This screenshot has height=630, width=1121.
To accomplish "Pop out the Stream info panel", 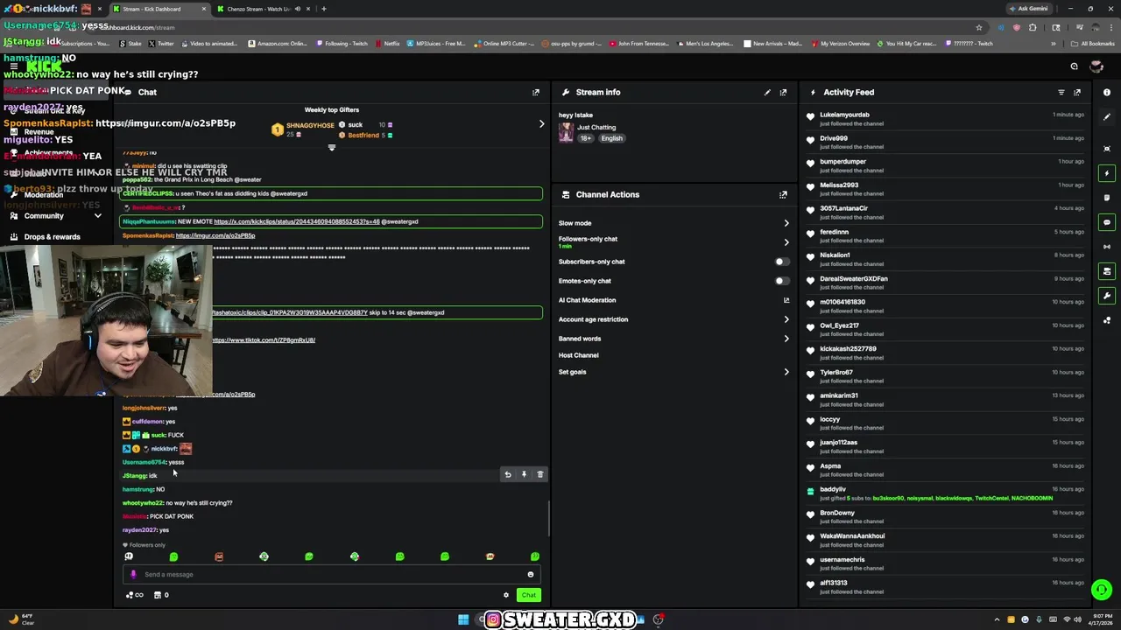I will click(783, 92).
